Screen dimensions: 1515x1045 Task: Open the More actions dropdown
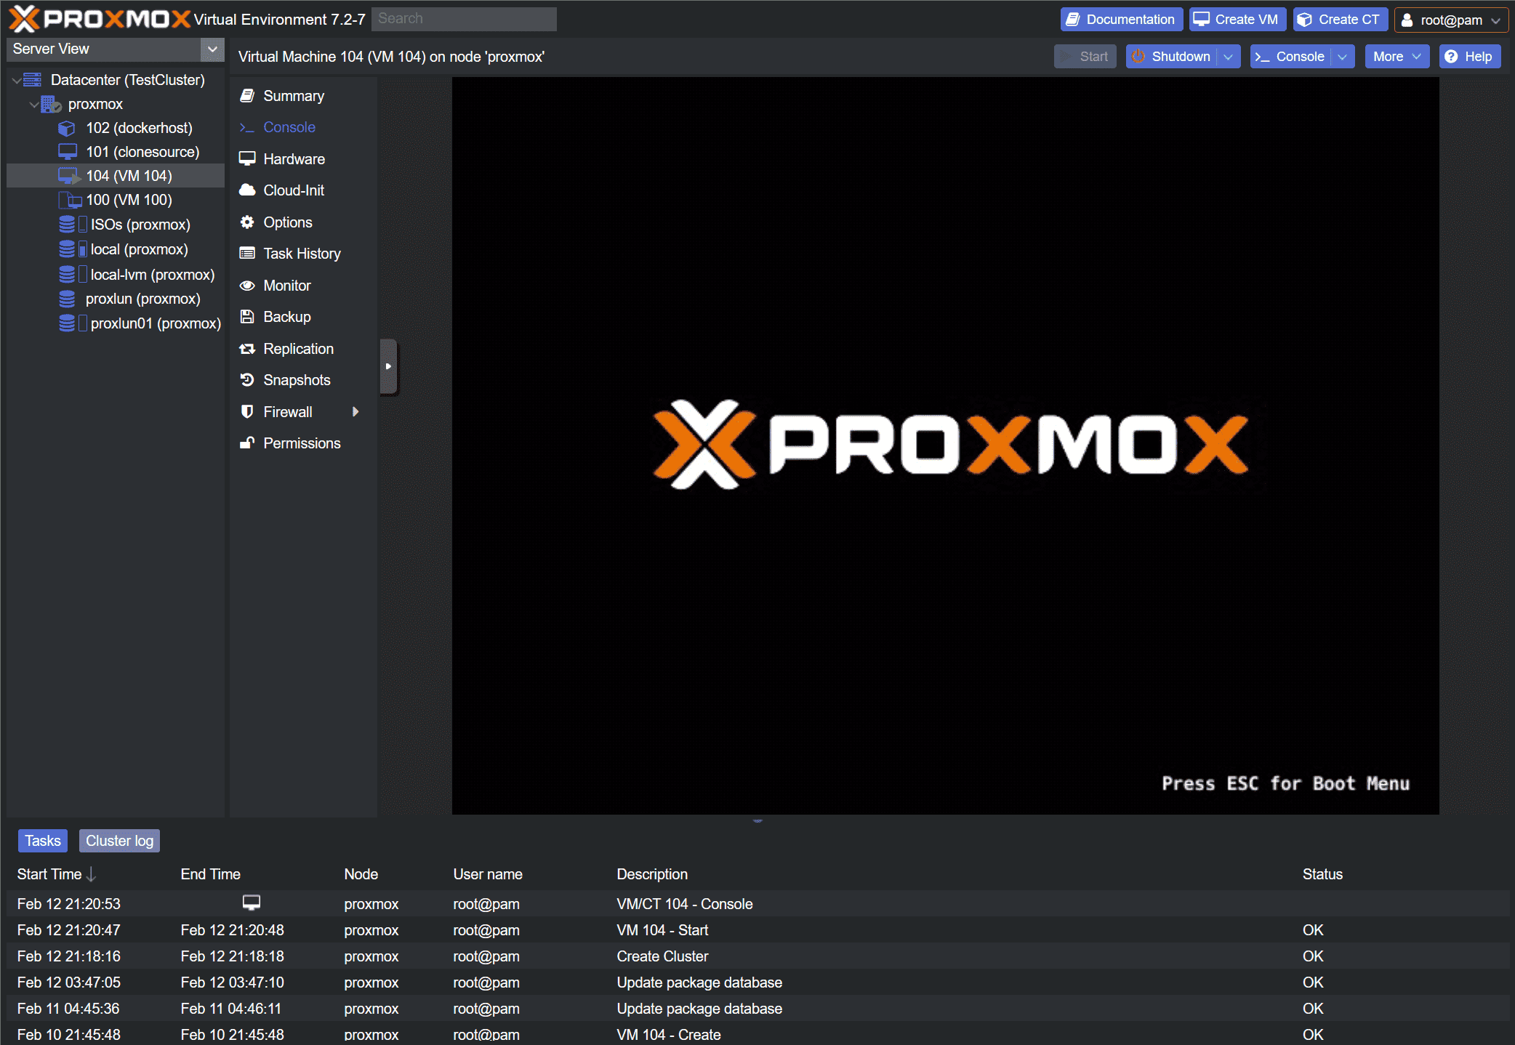pyautogui.click(x=1396, y=56)
